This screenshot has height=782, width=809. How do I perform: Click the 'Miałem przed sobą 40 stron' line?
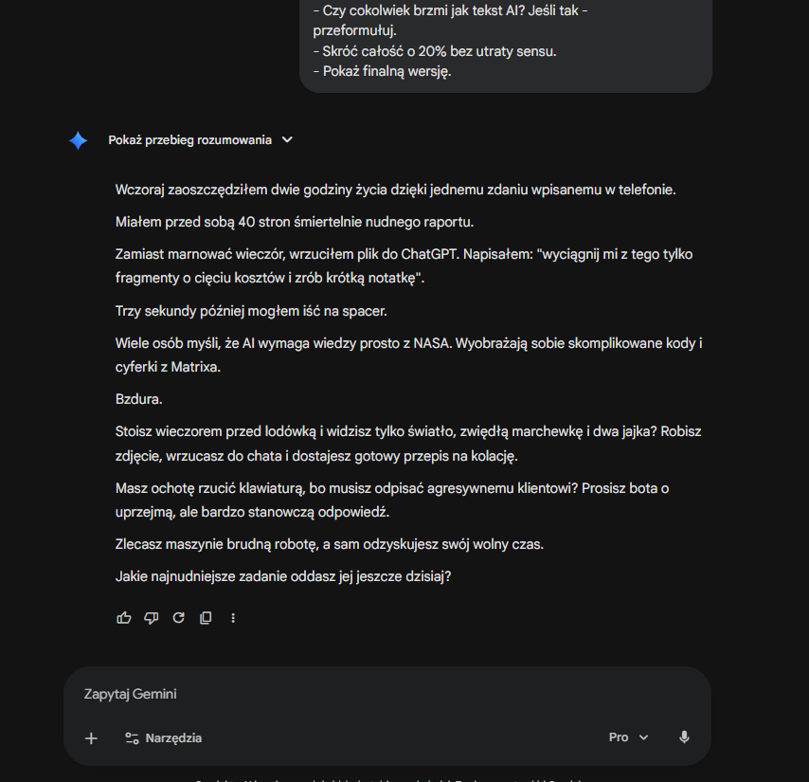click(294, 223)
